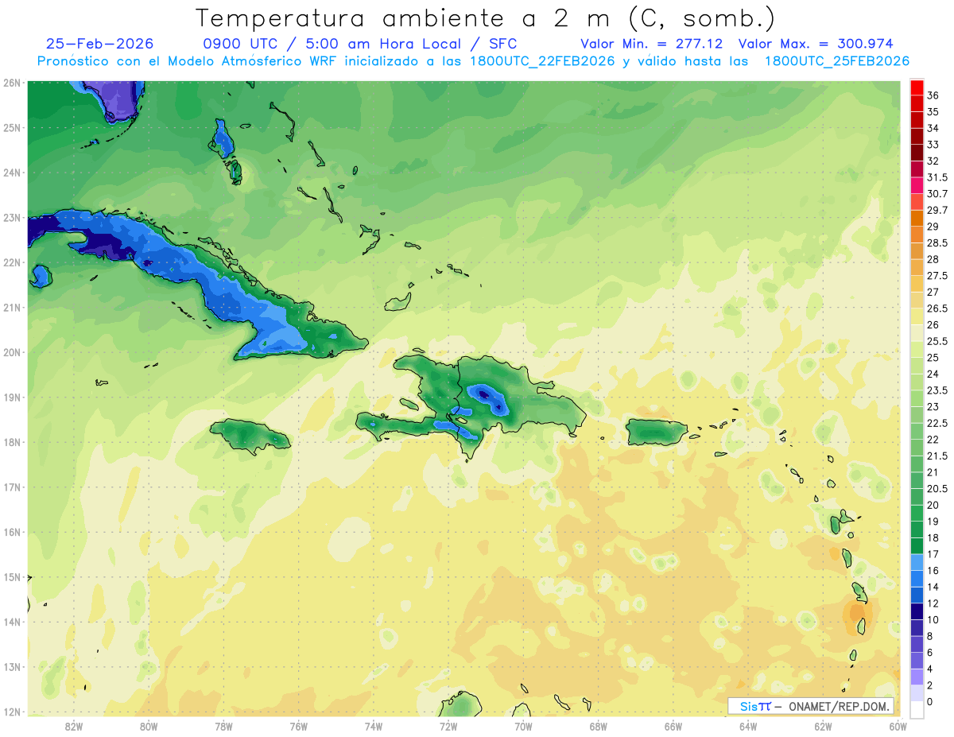Click the latitude label '24N'
This screenshot has width=954, height=737.
(x=11, y=173)
